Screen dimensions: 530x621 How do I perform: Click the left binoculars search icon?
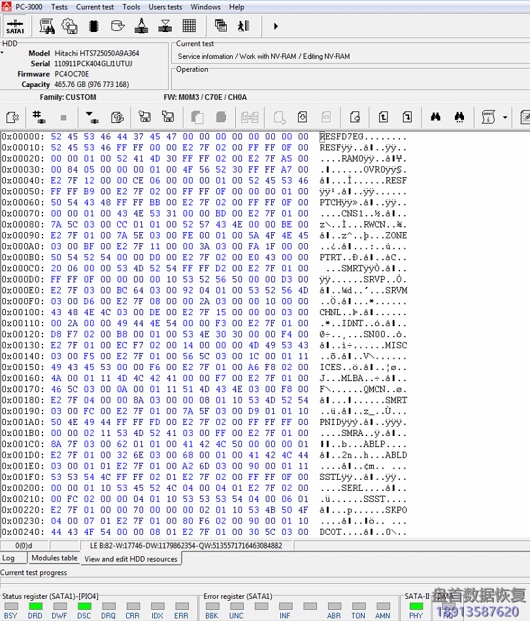435,117
